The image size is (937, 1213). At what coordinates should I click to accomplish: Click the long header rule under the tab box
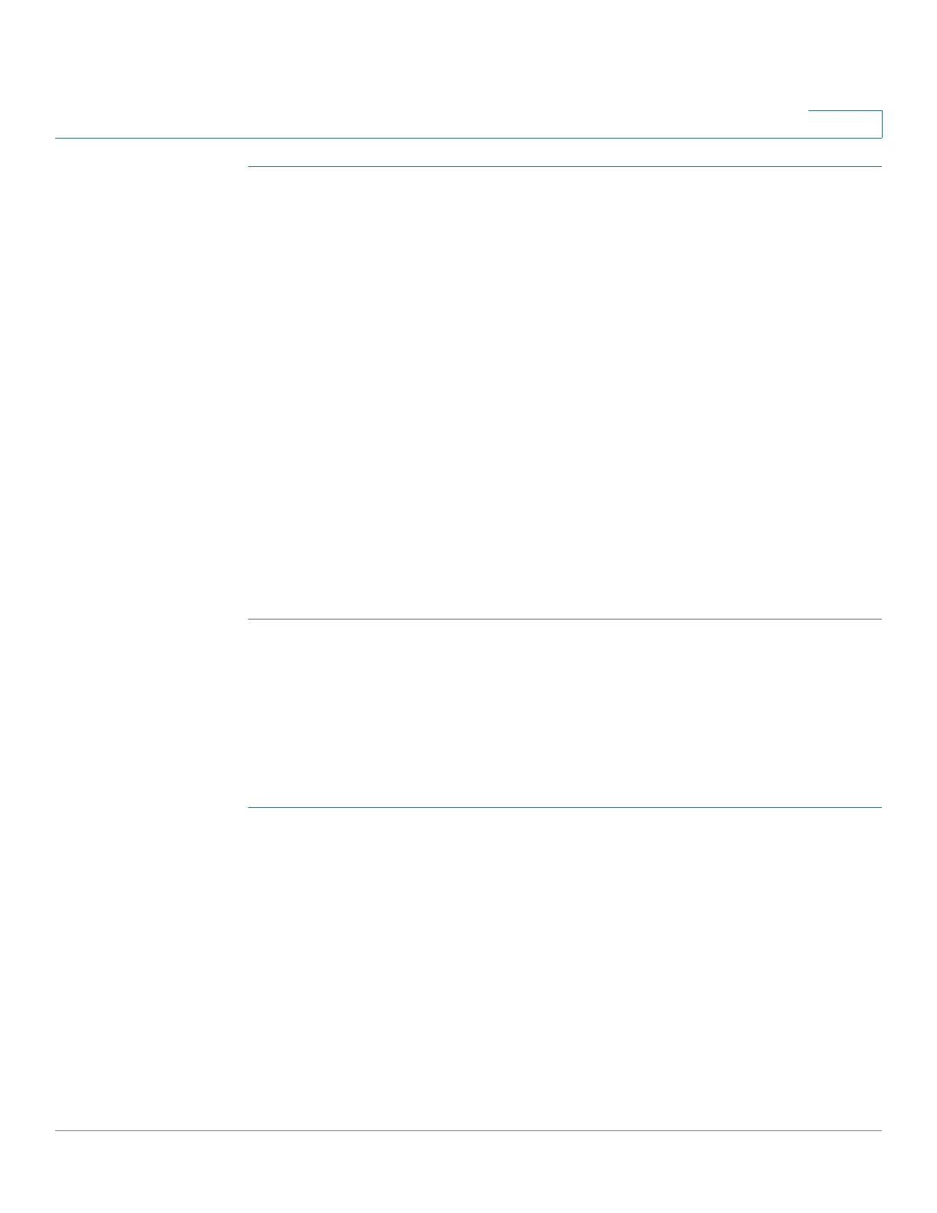[x=468, y=138]
